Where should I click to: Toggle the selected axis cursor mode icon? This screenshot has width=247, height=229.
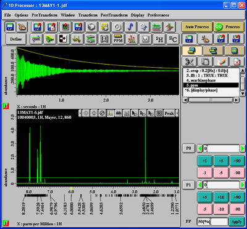tap(111, 113)
